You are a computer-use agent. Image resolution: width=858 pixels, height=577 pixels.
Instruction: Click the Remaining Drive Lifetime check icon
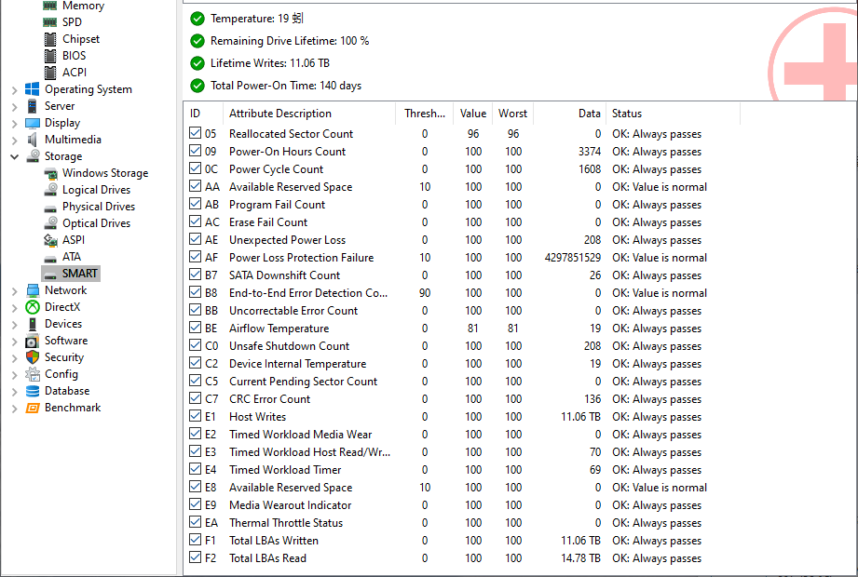197,41
